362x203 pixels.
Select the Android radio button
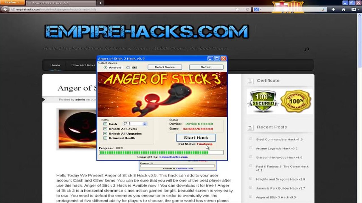click(106, 68)
